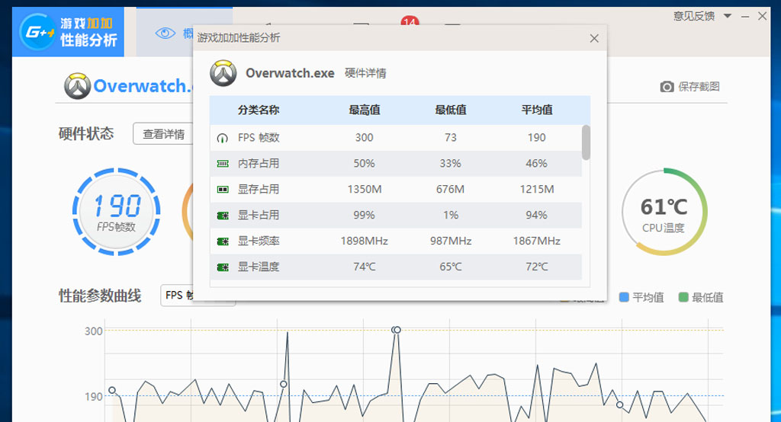The image size is (781, 422).
Task: Click the GPU clock minimum 987MHz
Action: pos(450,241)
